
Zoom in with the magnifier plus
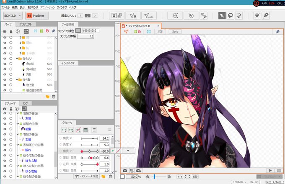[169, 176]
